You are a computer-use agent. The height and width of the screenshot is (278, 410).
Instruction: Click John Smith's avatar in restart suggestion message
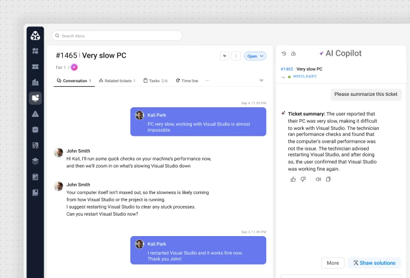[58, 186]
